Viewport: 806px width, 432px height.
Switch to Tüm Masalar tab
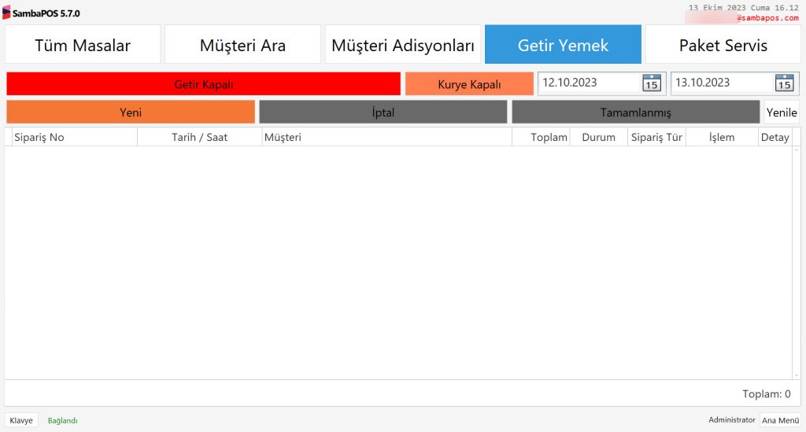click(83, 45)
